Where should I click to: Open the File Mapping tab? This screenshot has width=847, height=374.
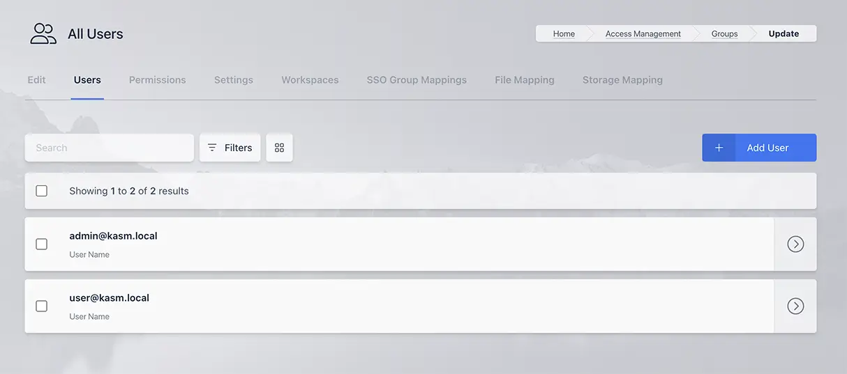point(524,80)
